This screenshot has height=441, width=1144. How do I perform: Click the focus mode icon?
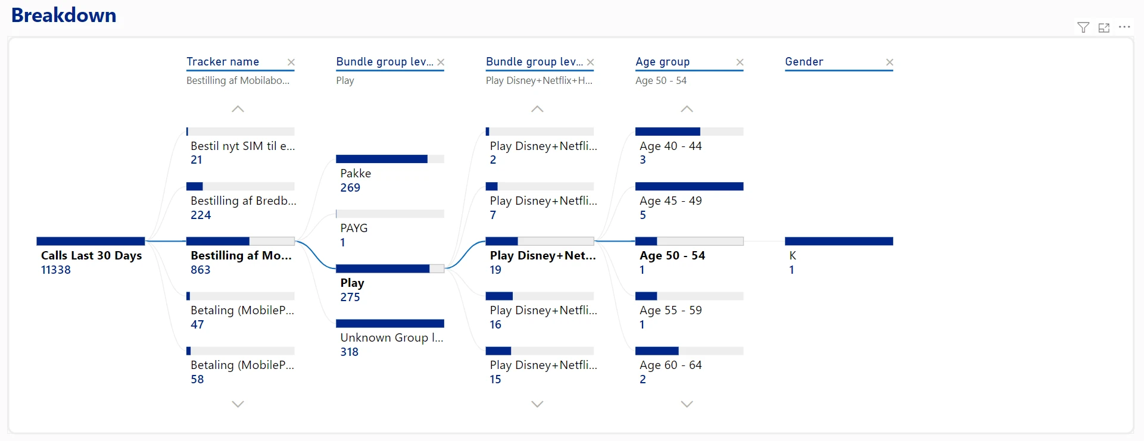(x=1104, y=27)
